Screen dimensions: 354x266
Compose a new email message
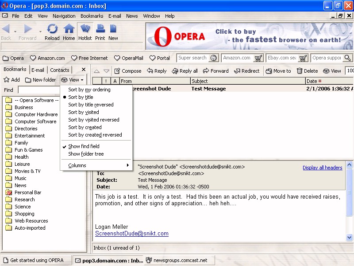[x=127, y=71]
